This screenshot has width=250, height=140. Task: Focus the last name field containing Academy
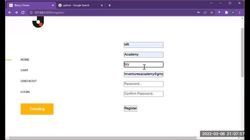point(143,54)
